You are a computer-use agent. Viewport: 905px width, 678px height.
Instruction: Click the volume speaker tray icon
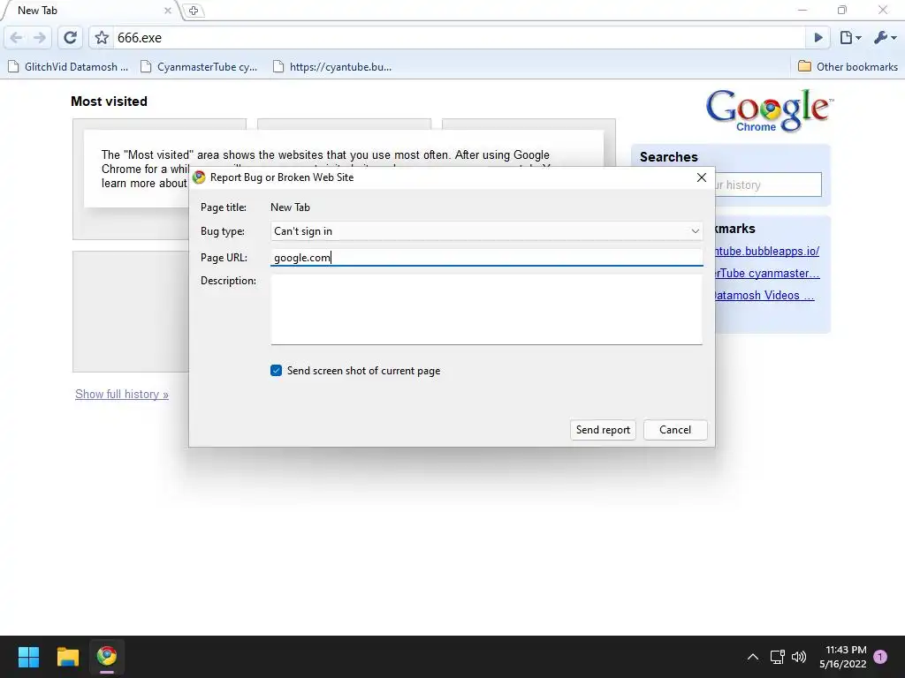799,657
